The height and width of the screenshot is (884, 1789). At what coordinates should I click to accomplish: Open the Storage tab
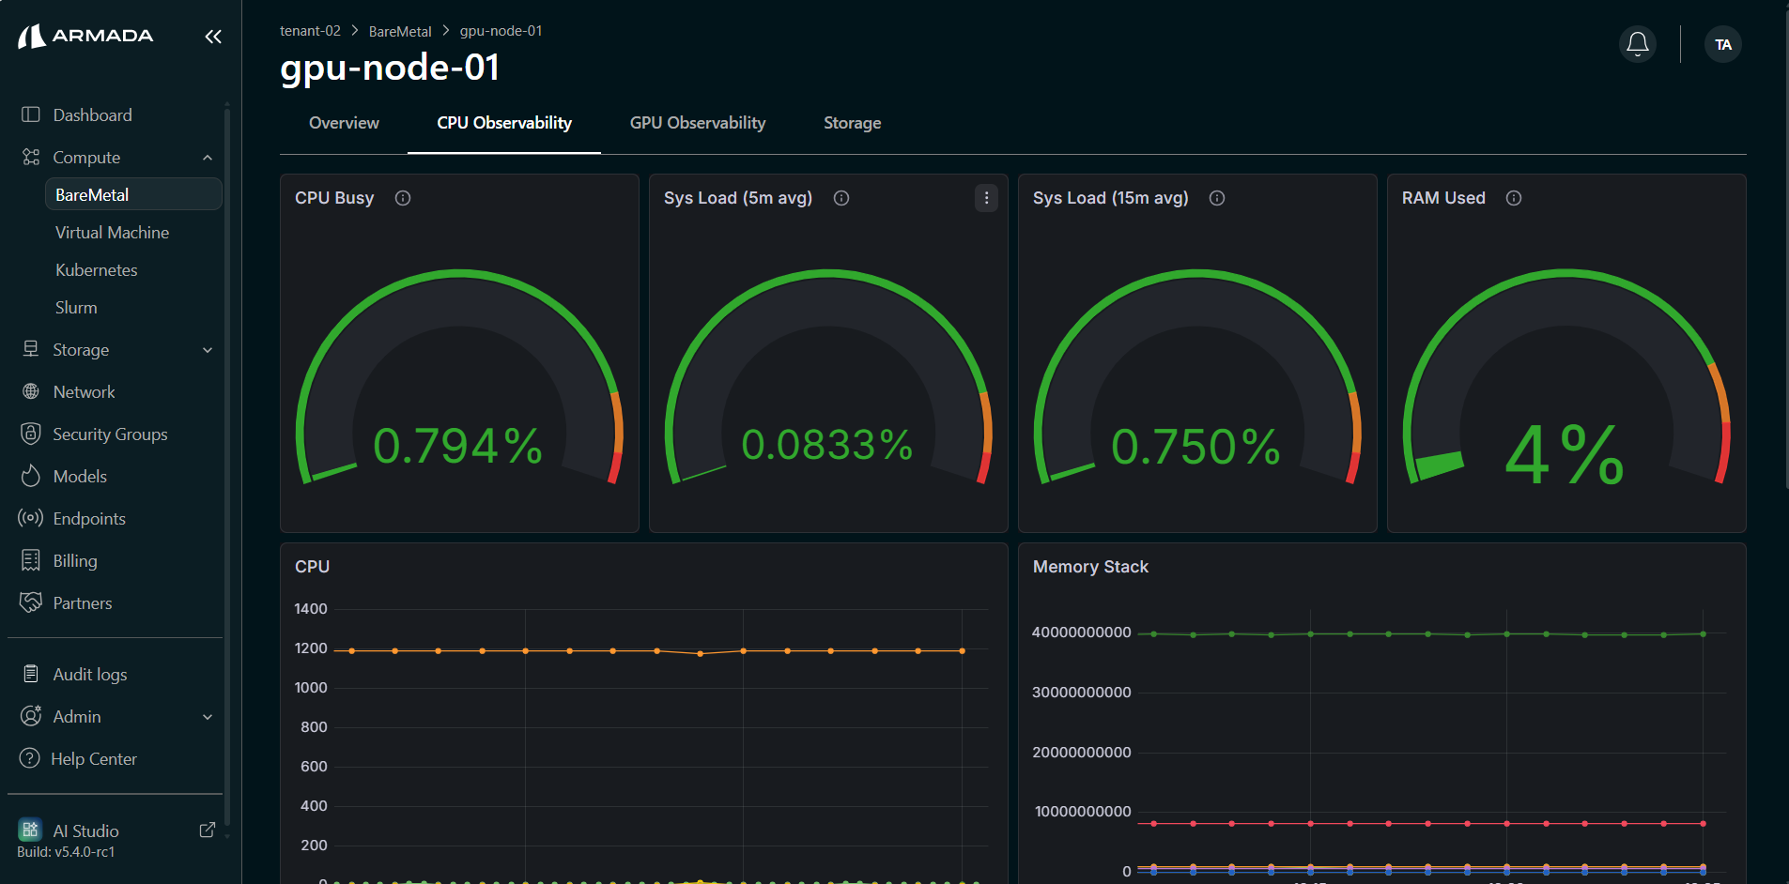pyautogui.click(x=852, y=123)
